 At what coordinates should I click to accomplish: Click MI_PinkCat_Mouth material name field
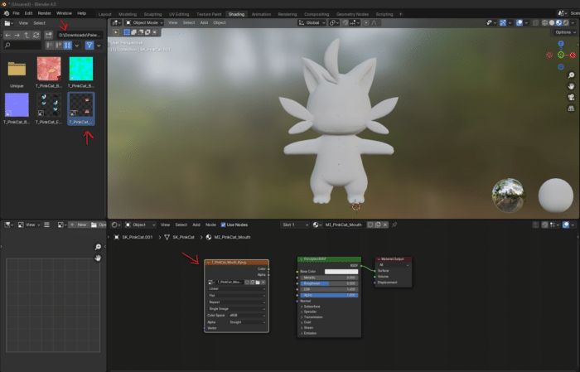point(343,225)
